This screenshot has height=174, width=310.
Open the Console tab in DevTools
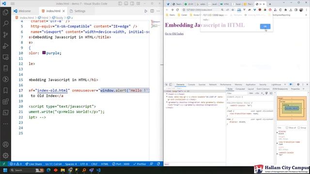point(191,85)
